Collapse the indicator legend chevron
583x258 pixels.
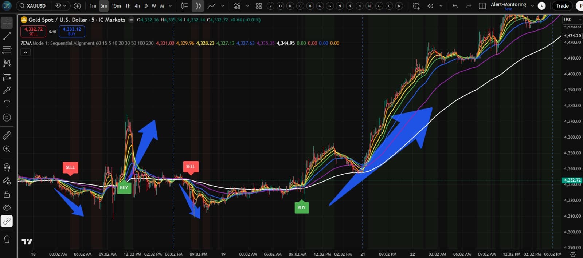pyautogui.click(x=25, y=52)
